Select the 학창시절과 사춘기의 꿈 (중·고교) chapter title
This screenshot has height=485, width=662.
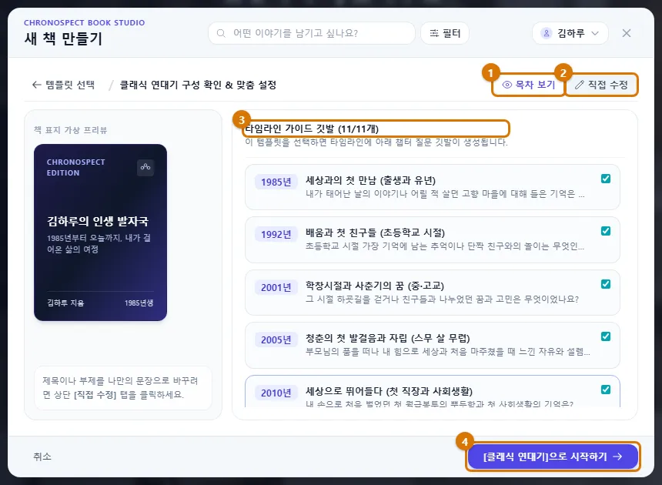pos(374,286)
